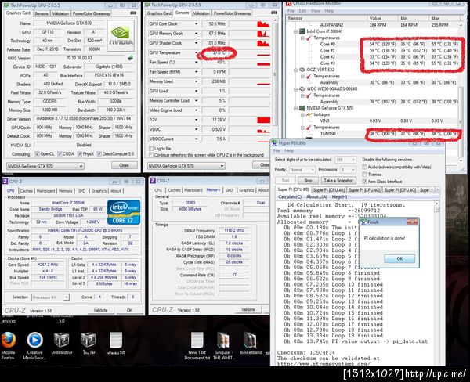Click the Stop button in Hyper PI
This screenshot has height=382, width=470.
click(x=308, y=180)
